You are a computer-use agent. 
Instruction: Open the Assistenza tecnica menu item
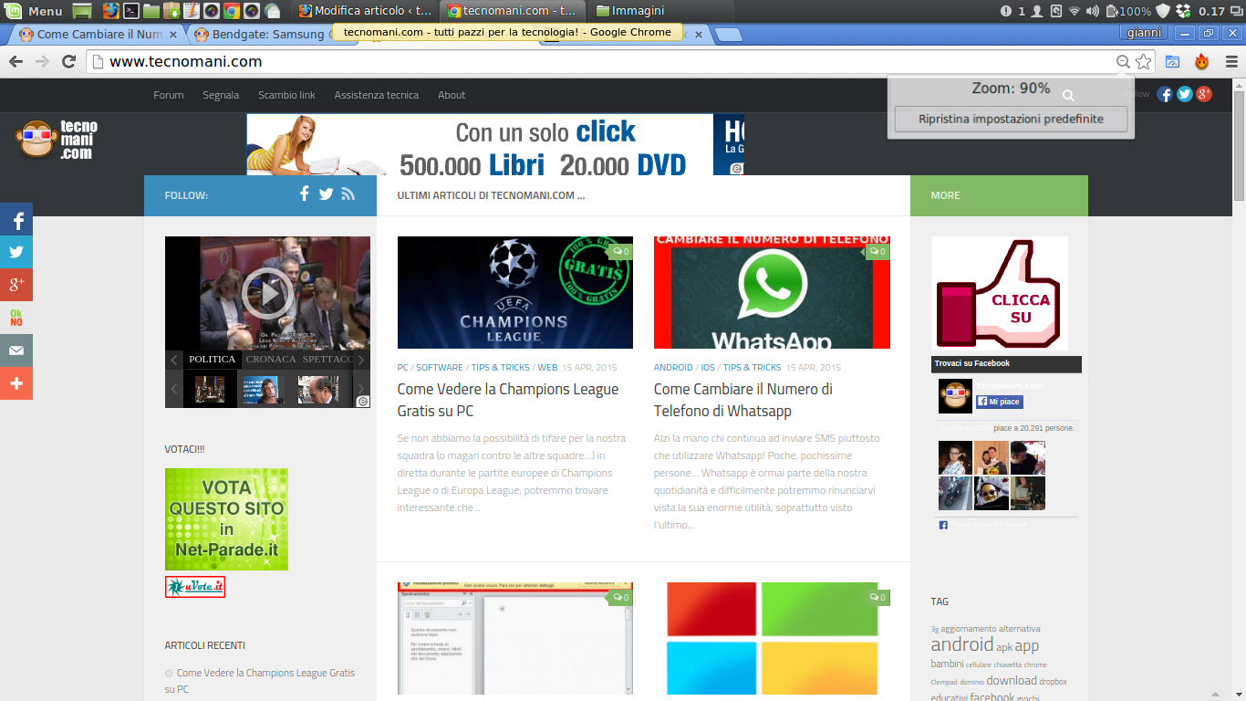coord(377,95)
